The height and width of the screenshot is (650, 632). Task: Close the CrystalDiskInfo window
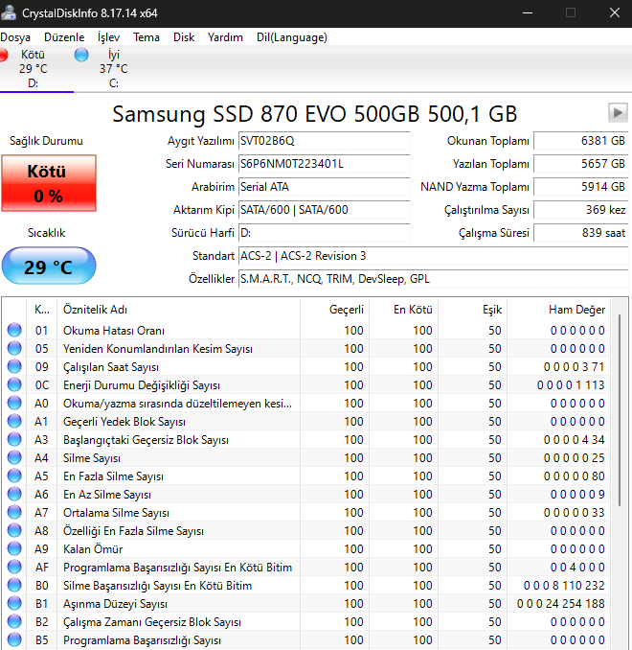(x=615, y=12)
